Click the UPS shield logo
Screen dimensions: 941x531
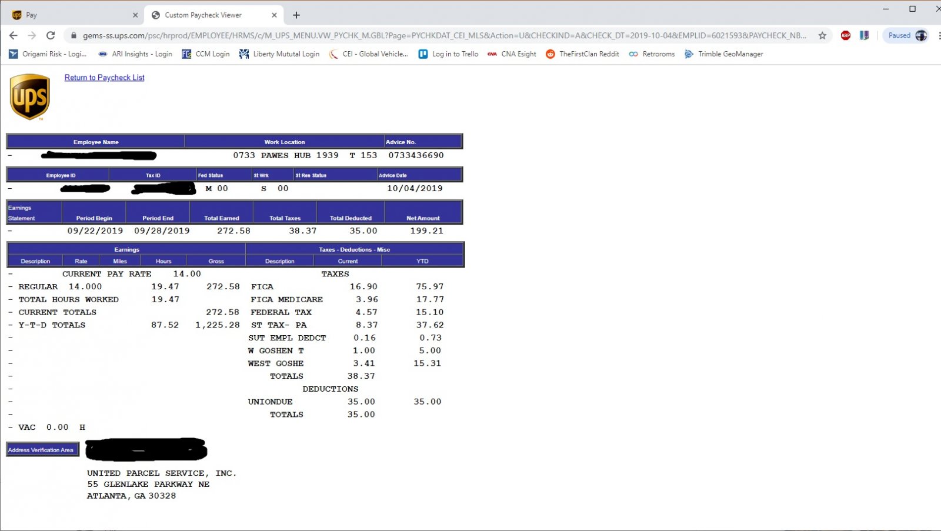(29, 96)
